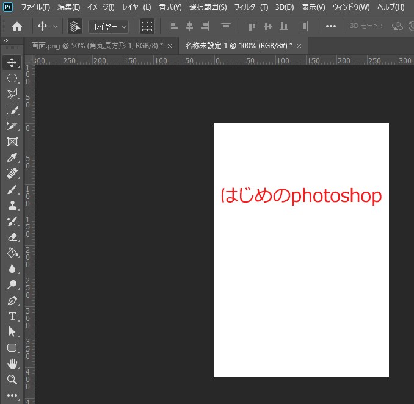The image size is (414, 404).
Task: Open the 表示(V) menu
Action: pyautogui.click(x=313, y=7)
